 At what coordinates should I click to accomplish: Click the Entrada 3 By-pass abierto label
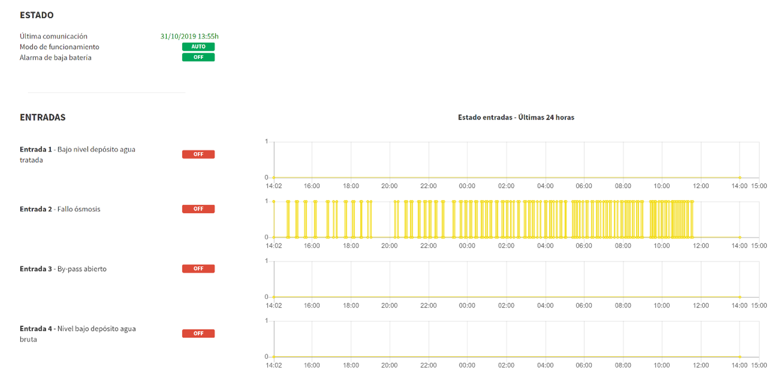tap(63, 269)
